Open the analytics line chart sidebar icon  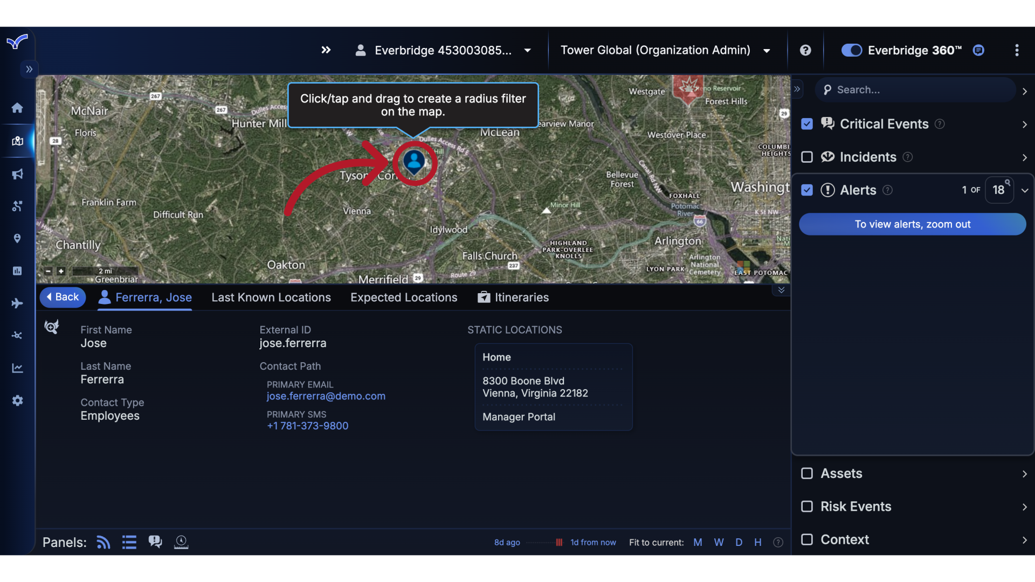[x=17, y=368]
